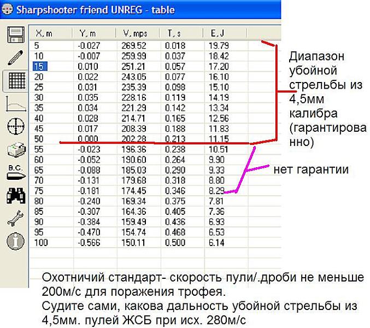Click time value 0.264

coord(175,160)
